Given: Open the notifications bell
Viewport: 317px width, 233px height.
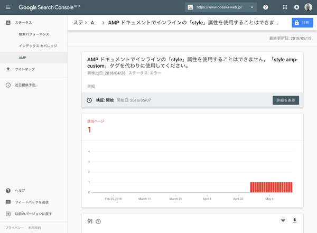Looking at the screenshot, I should tap(296, 7).
